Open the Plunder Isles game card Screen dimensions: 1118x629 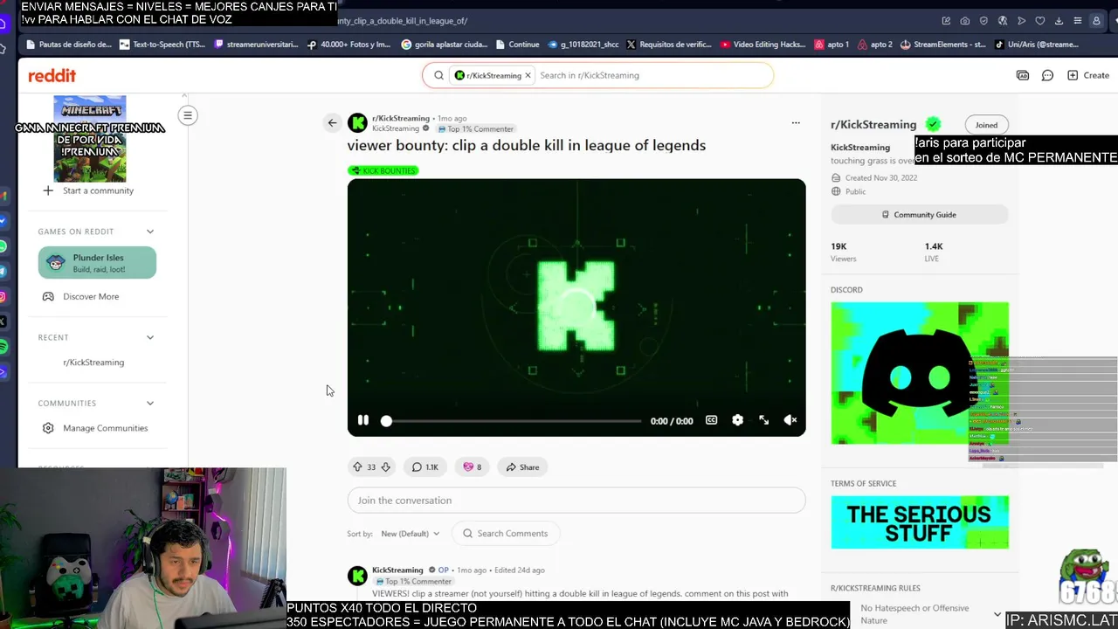pos(97,263)
